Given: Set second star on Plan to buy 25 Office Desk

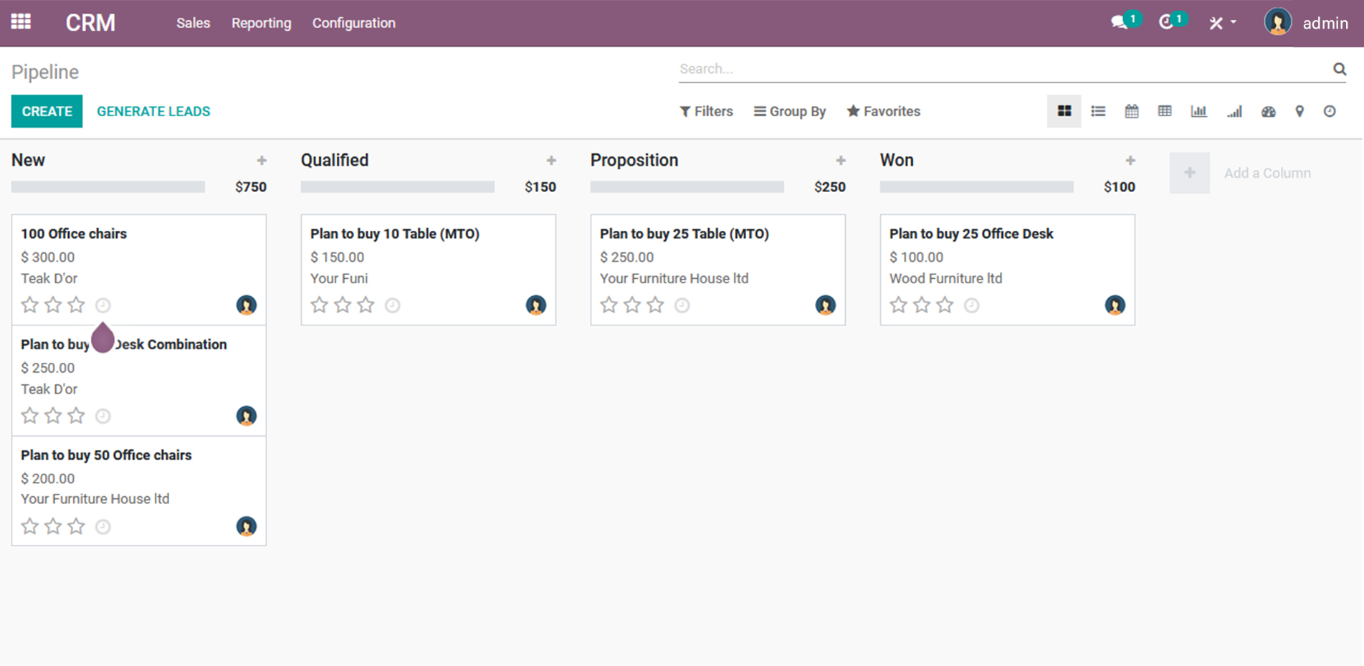Looking at the screenshot, I should coord(922,305).
